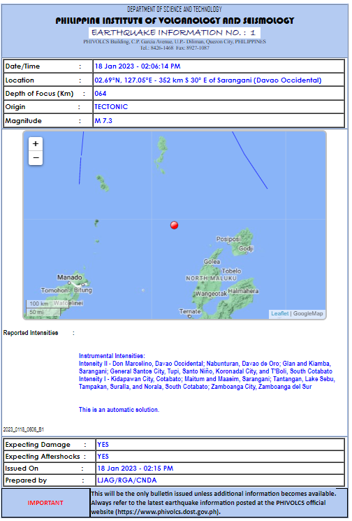The image size is (352, 521).
Task: Click the GoogleMap attribution text
Action: point(308,313)
